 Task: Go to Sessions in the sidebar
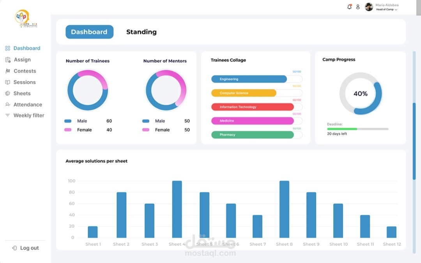[25, 82]
